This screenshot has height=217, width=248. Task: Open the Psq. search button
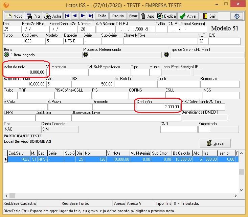(x=33, y=16)
